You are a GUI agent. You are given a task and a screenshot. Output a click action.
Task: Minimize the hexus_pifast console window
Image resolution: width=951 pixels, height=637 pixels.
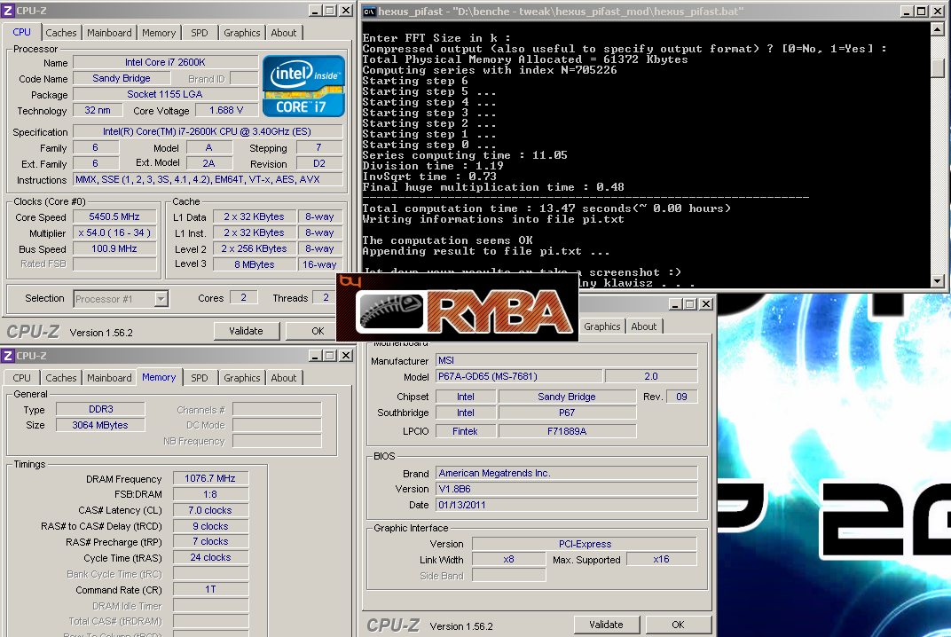tap(907, 12)
